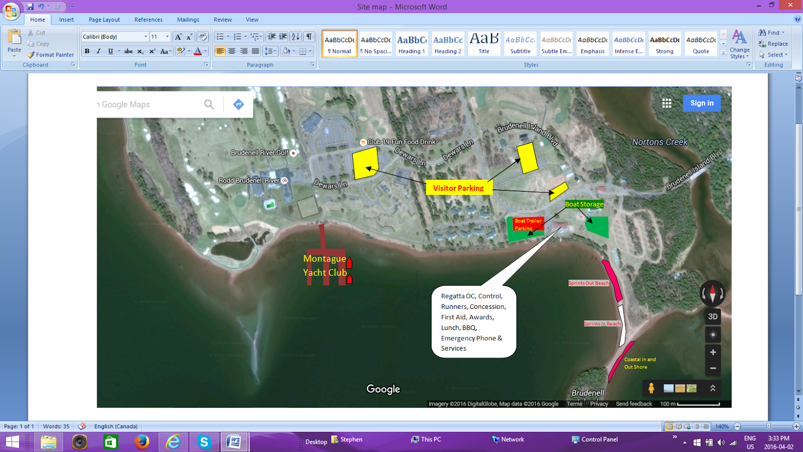
Task: Click the Grow Font icon
Action: click(x=178, y=37)
